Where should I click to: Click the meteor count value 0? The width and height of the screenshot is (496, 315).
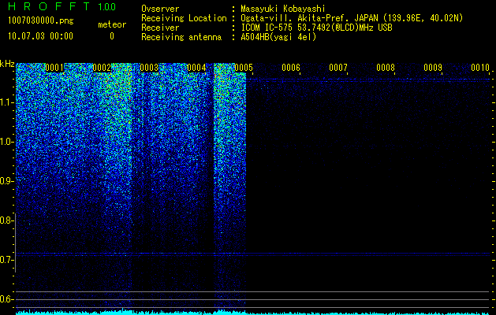(x=112, y=36)
